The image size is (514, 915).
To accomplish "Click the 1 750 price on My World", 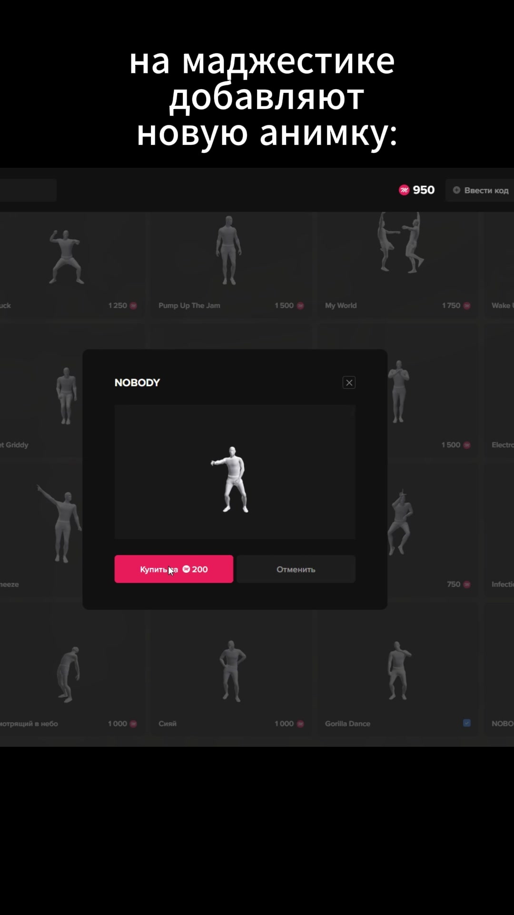I will [x=451, y=305].
